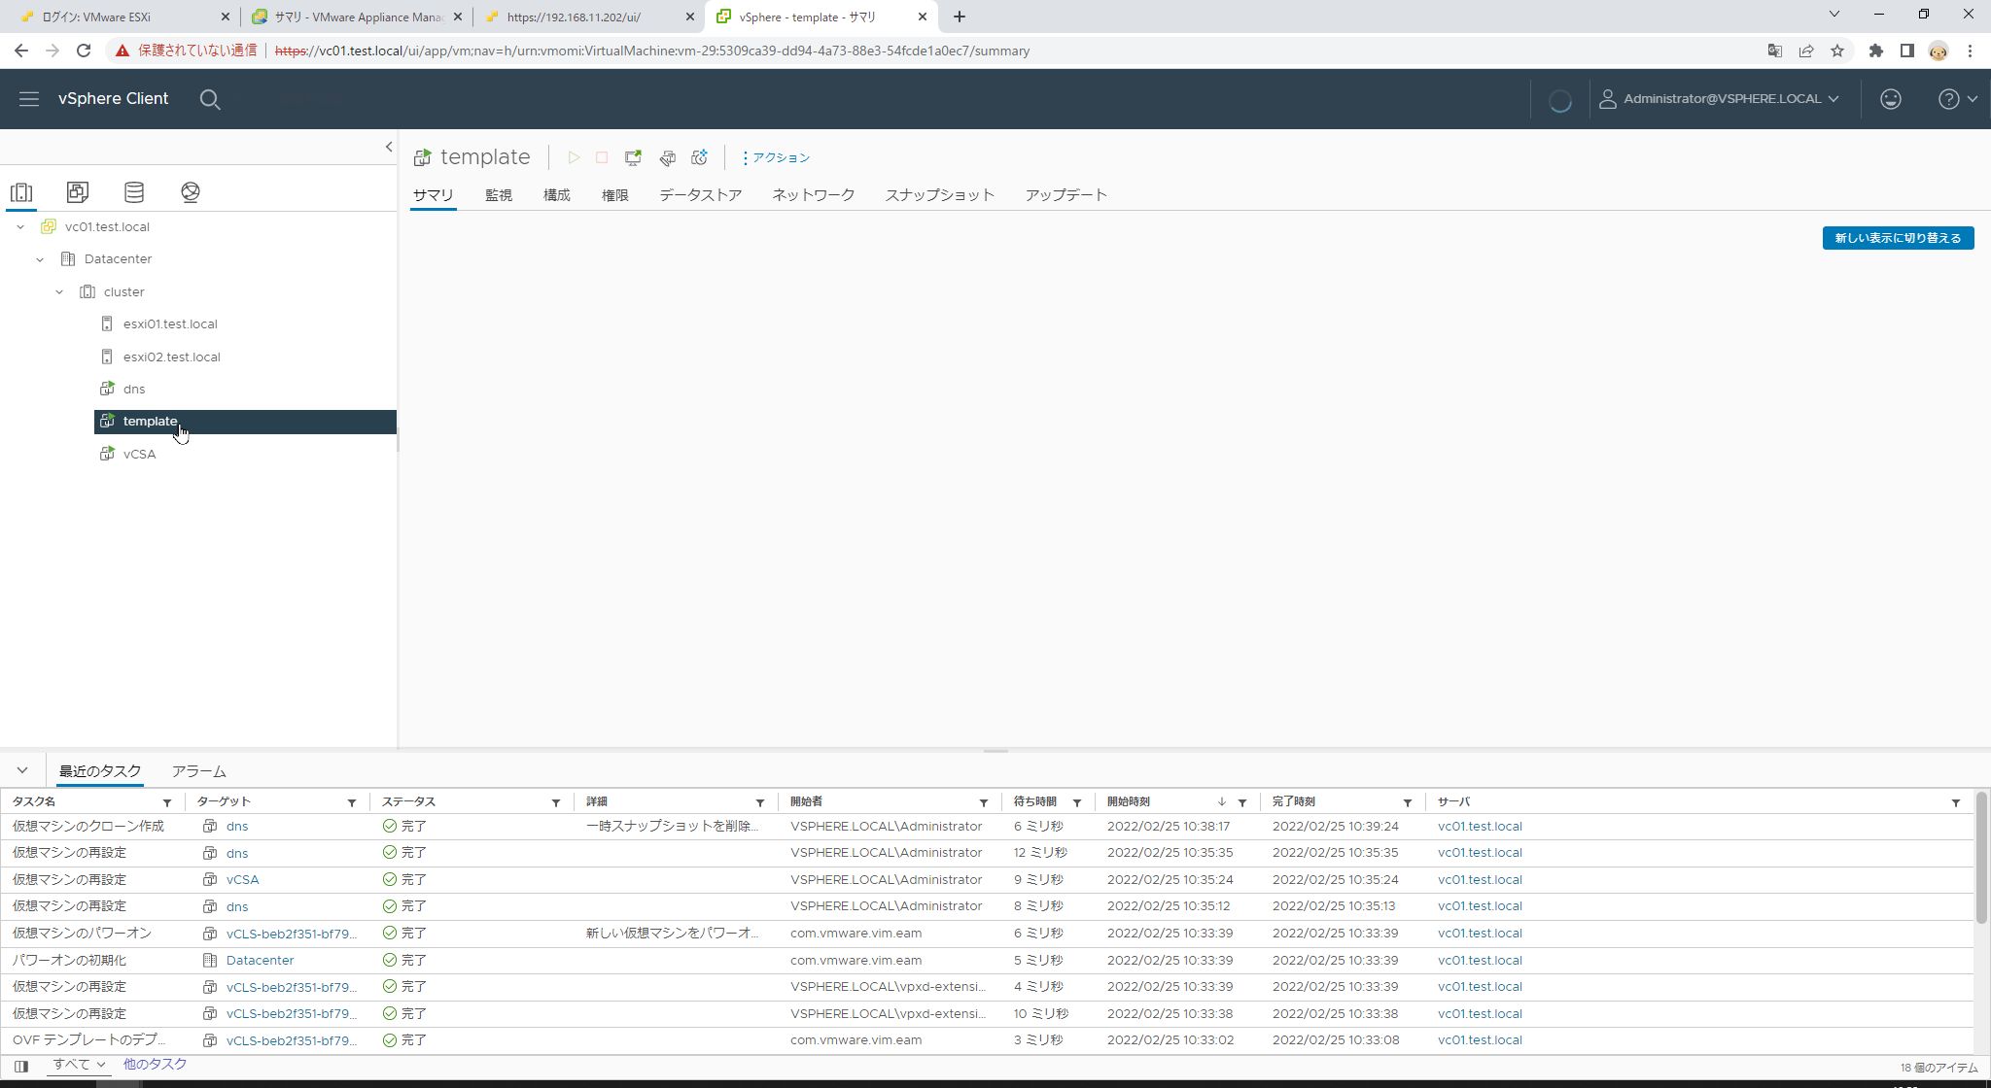1991x1088 pixels.
Task: Open the VMs and Templates inventory view
Action: click(x=78, y=192)
